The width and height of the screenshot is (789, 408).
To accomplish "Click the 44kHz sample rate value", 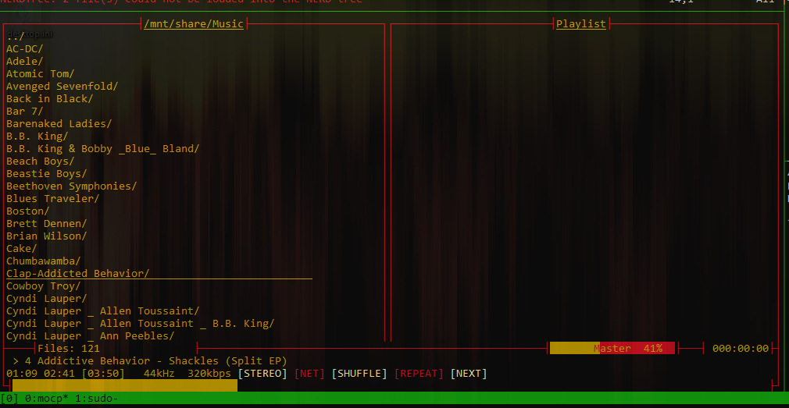I will coord(159,374).
